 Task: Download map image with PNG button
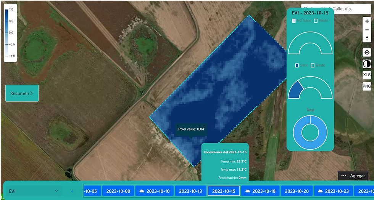367,86
